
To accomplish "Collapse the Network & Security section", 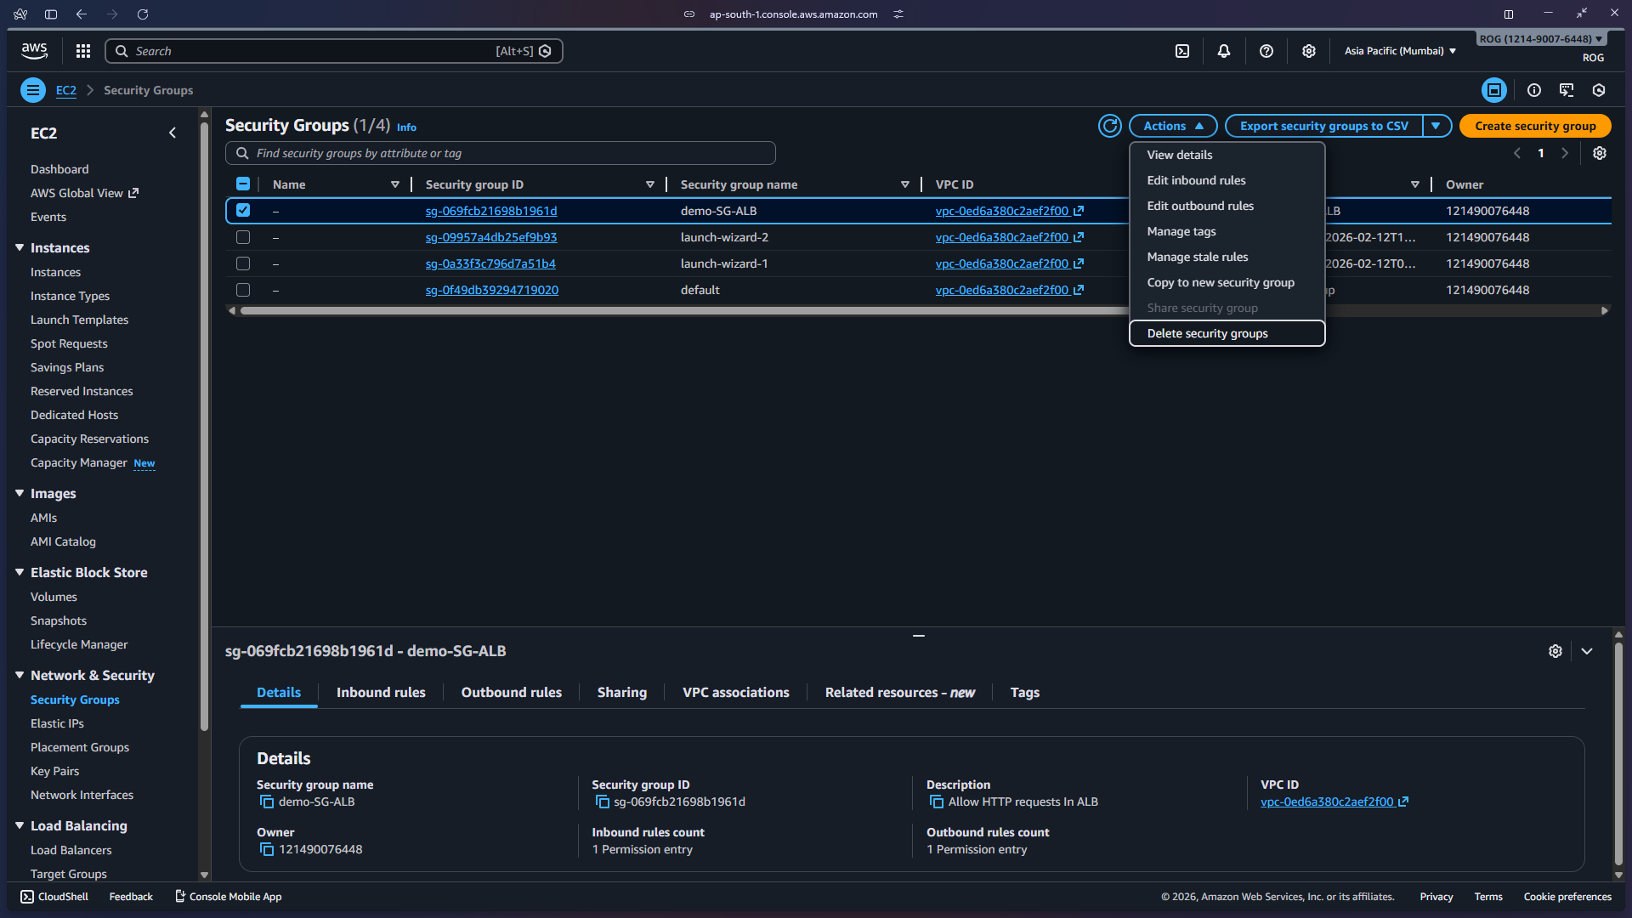I will pyautogui.click(x=20, y=675).
